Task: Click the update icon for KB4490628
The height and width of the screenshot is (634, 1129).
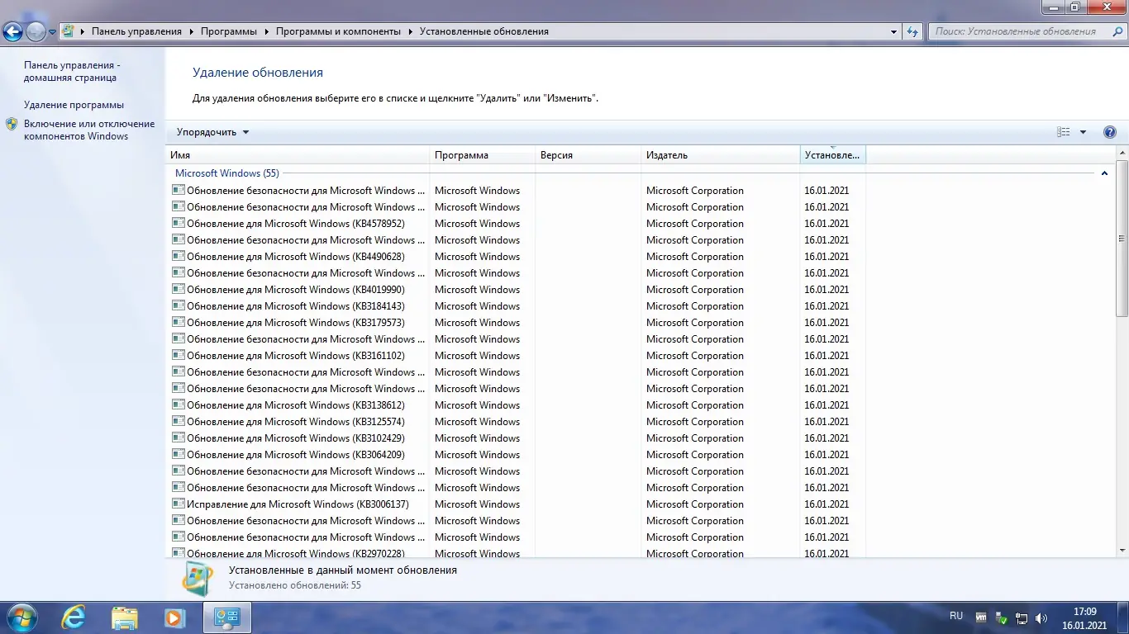Action: point(178,256)
